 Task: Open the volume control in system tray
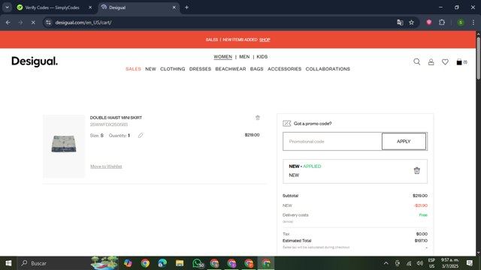pyautogui.click(x=420, y=263)
